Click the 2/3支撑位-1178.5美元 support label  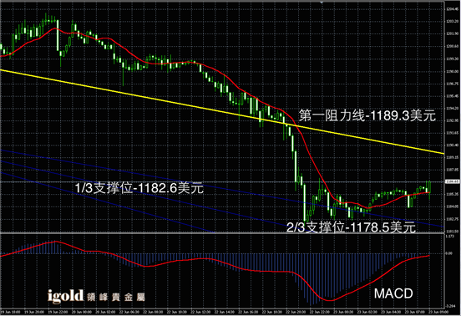351,227
